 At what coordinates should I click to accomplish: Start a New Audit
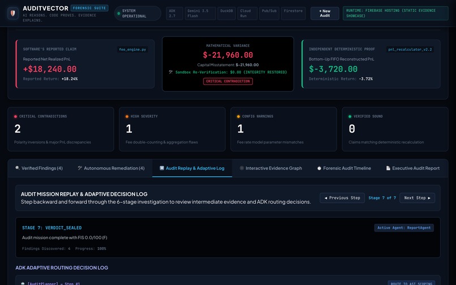[x=325, y=14]
